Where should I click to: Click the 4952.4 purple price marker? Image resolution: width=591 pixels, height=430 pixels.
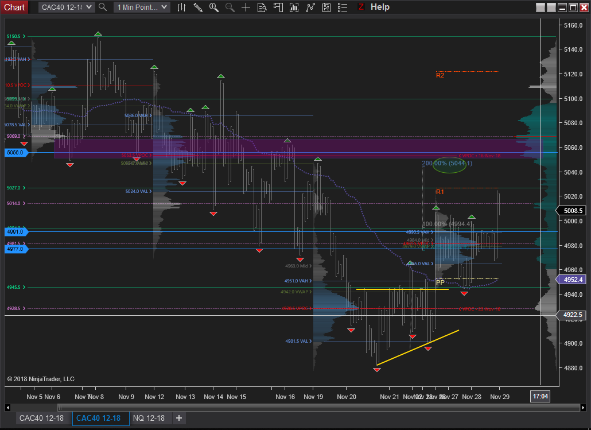click(573, 280)
